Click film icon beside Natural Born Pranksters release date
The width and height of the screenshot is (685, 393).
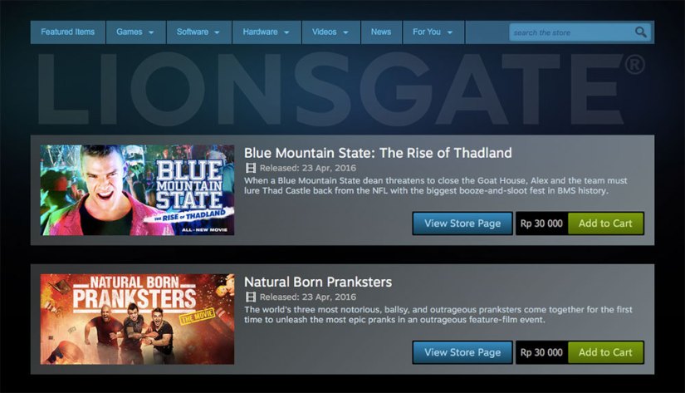pyautogui.click(x=250, y=297)
